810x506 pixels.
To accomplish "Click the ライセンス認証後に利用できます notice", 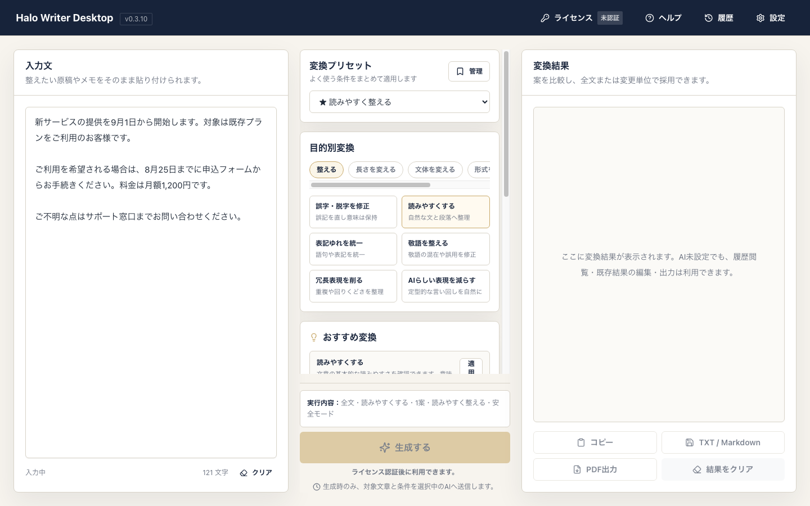I will tap(405, 472).
